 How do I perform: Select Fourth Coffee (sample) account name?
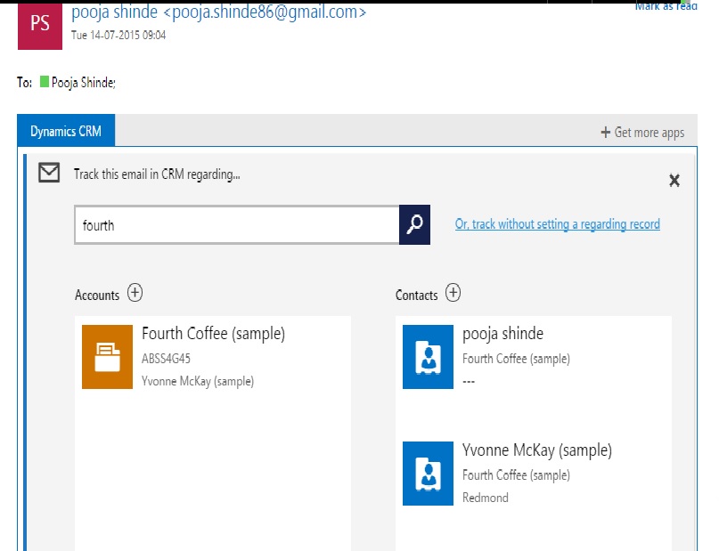[213, 334]
